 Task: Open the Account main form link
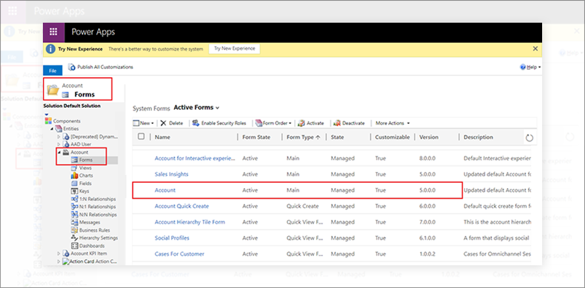(x=165, y=190)
